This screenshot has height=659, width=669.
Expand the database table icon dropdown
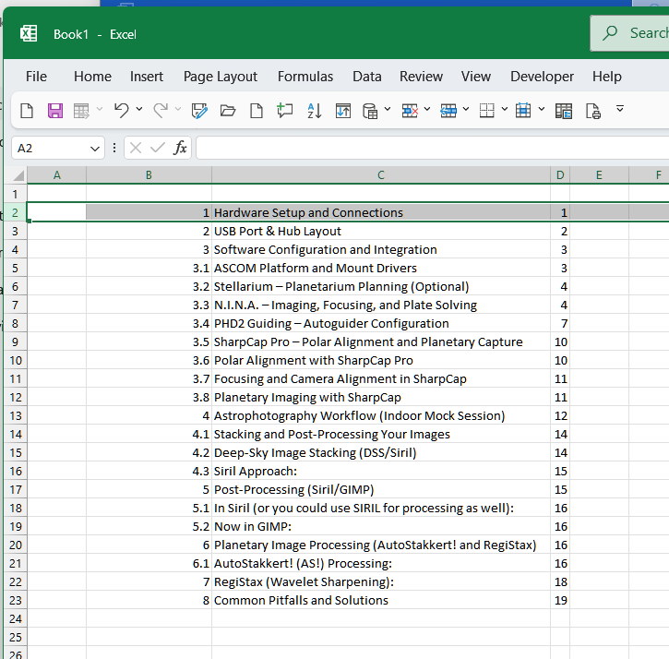388,109
